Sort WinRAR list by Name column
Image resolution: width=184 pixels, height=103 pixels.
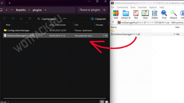tap(114, 27)
